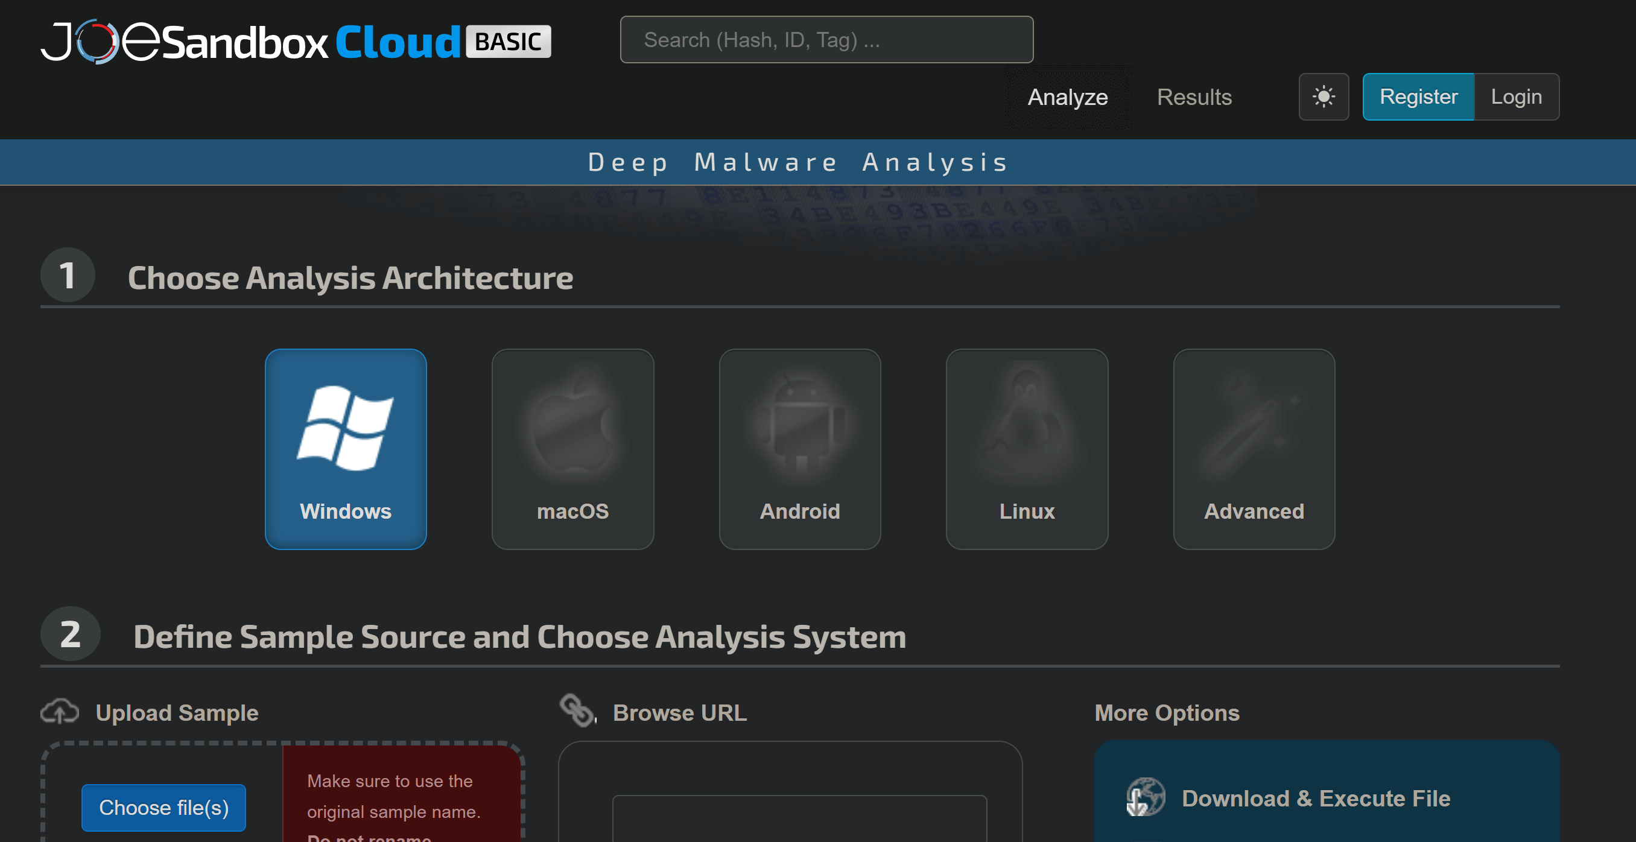Image resolution: width=1636 pixels, height=842 pixels.
Task: Select the Linux penguin architecture tile
Action: [x=1027, y=449]
